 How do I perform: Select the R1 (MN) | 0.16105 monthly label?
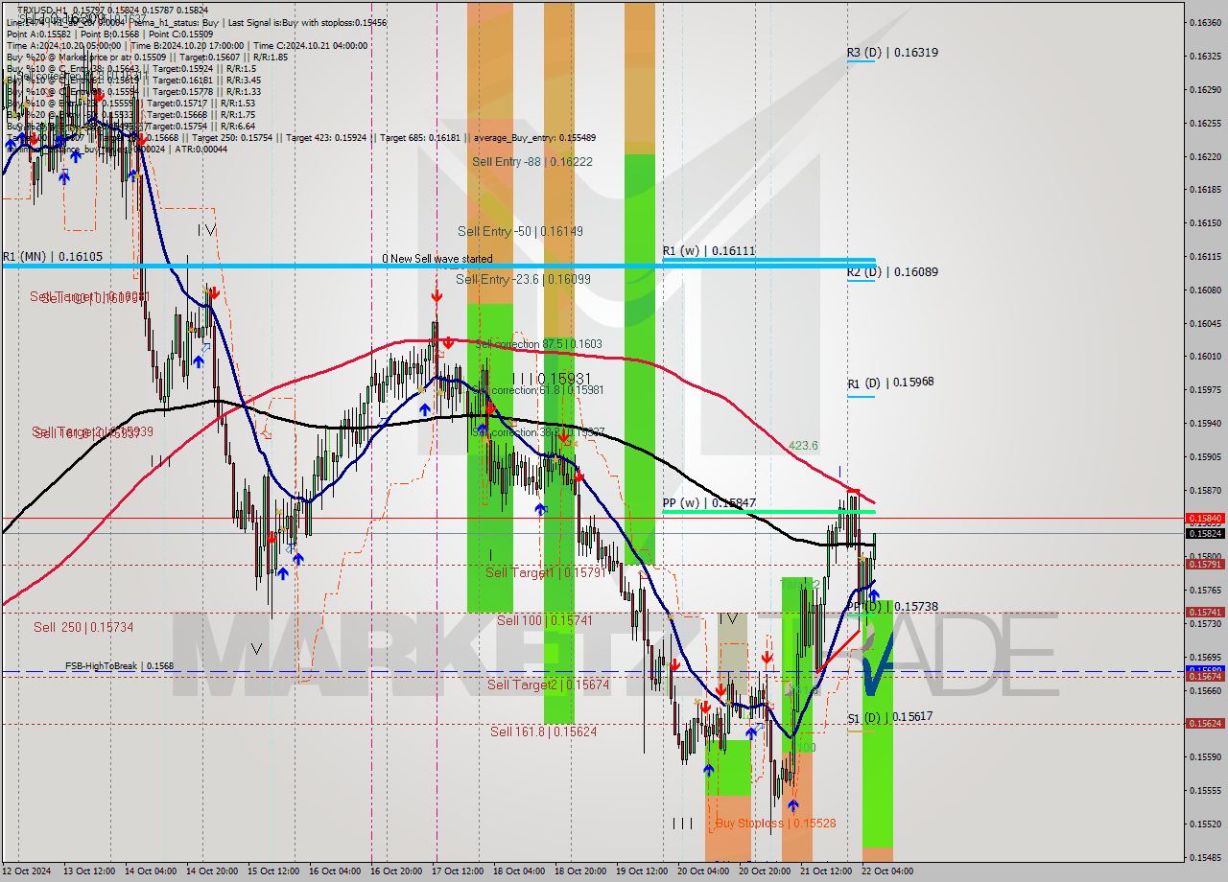pos(53,257)
